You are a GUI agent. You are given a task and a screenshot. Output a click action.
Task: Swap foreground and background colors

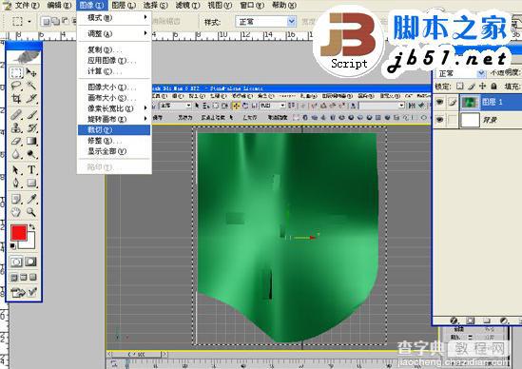(32, 227)
